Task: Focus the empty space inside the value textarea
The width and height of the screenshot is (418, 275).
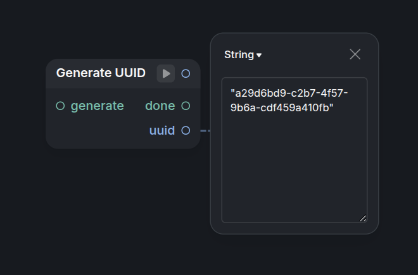Action: (294, 168)
